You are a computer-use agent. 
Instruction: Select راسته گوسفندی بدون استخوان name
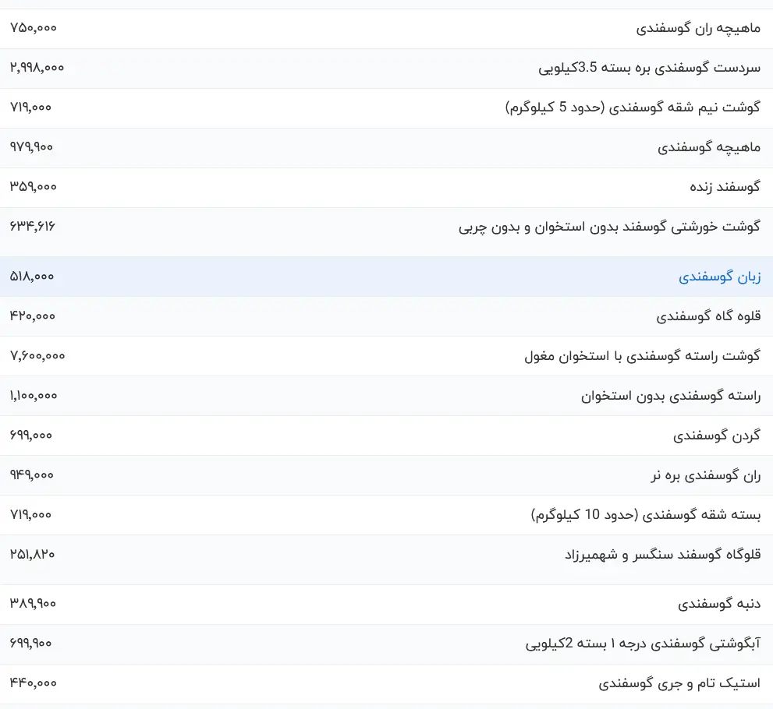[671, 396]
